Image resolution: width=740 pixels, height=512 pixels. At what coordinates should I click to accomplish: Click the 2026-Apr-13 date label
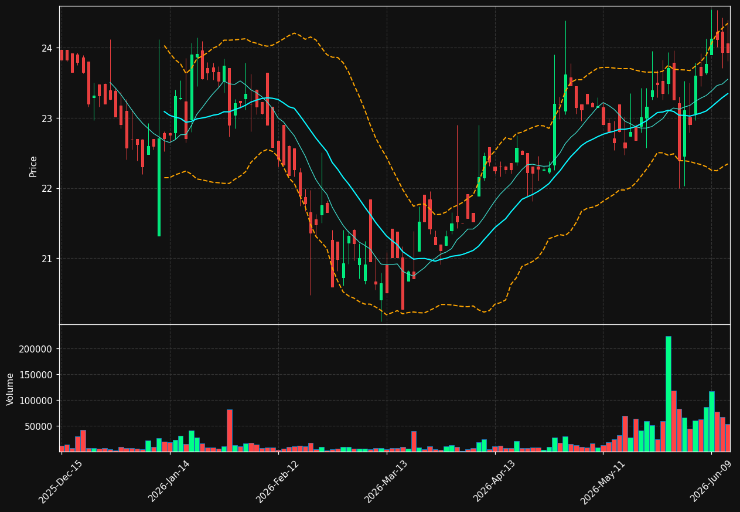(494, 482)
